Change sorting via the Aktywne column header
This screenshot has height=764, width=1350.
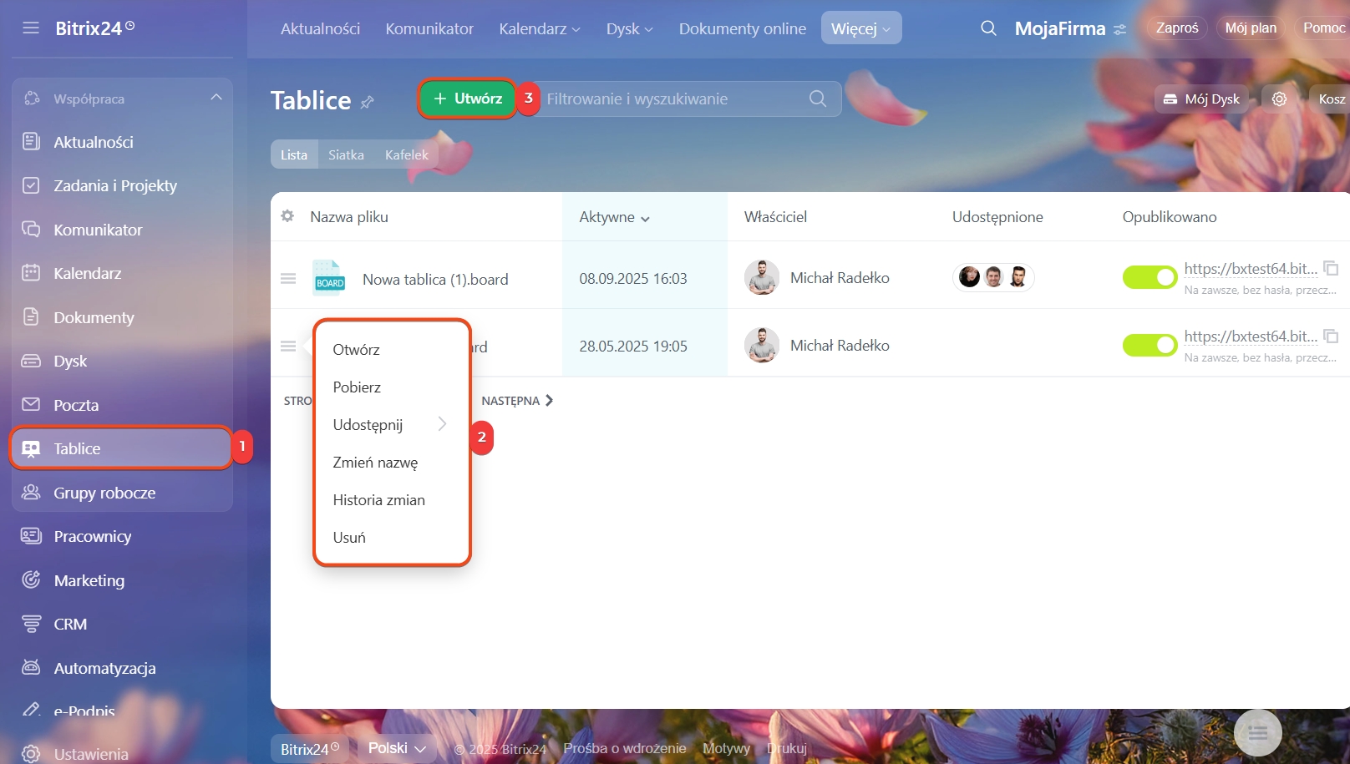coord(615,217)
